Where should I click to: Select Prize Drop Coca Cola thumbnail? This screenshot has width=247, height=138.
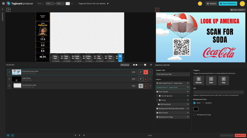(x=17, y=72)
